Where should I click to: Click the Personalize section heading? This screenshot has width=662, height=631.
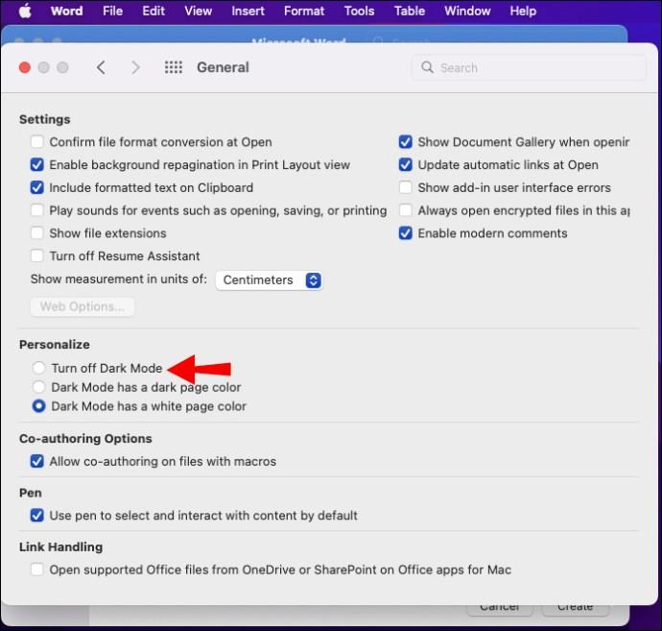coord(55,345)
